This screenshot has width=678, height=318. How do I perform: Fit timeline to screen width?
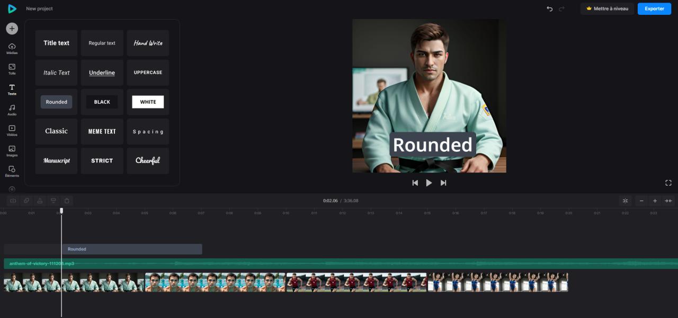668,201
